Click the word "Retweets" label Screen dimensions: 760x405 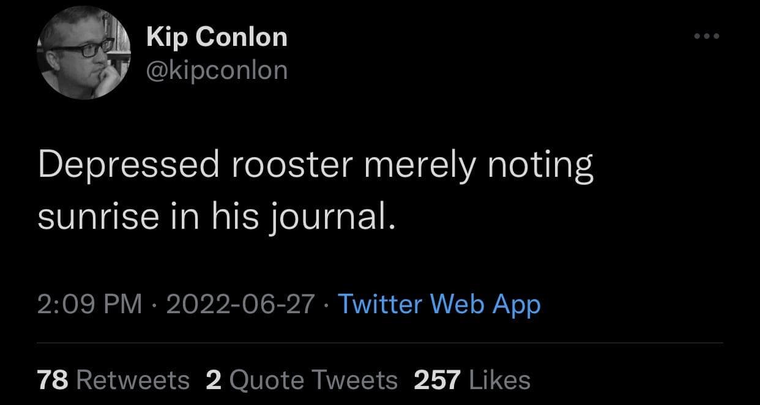click(x=133, y=380)
